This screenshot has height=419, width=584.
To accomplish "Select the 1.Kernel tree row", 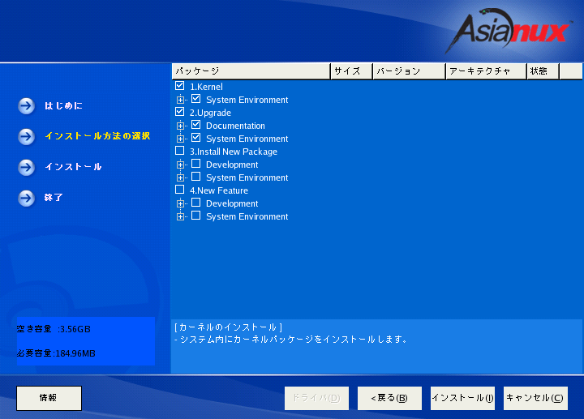I will pyautogui.click(x=206, y=87).
